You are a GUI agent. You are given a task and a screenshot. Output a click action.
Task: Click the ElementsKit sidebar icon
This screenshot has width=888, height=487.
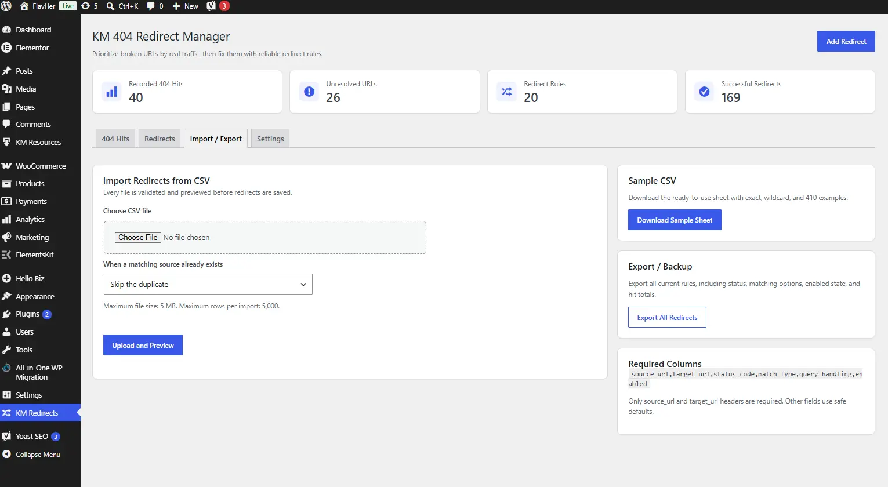point(7,255)
